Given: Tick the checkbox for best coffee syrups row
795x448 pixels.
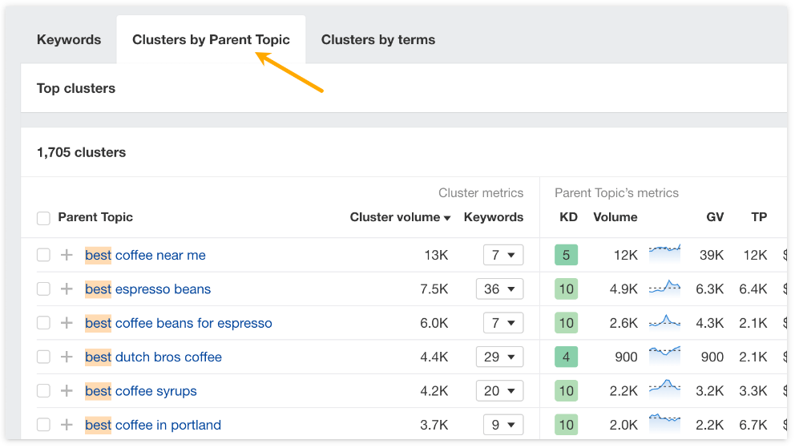Looking at the screenshot, I should coord(43,391).
